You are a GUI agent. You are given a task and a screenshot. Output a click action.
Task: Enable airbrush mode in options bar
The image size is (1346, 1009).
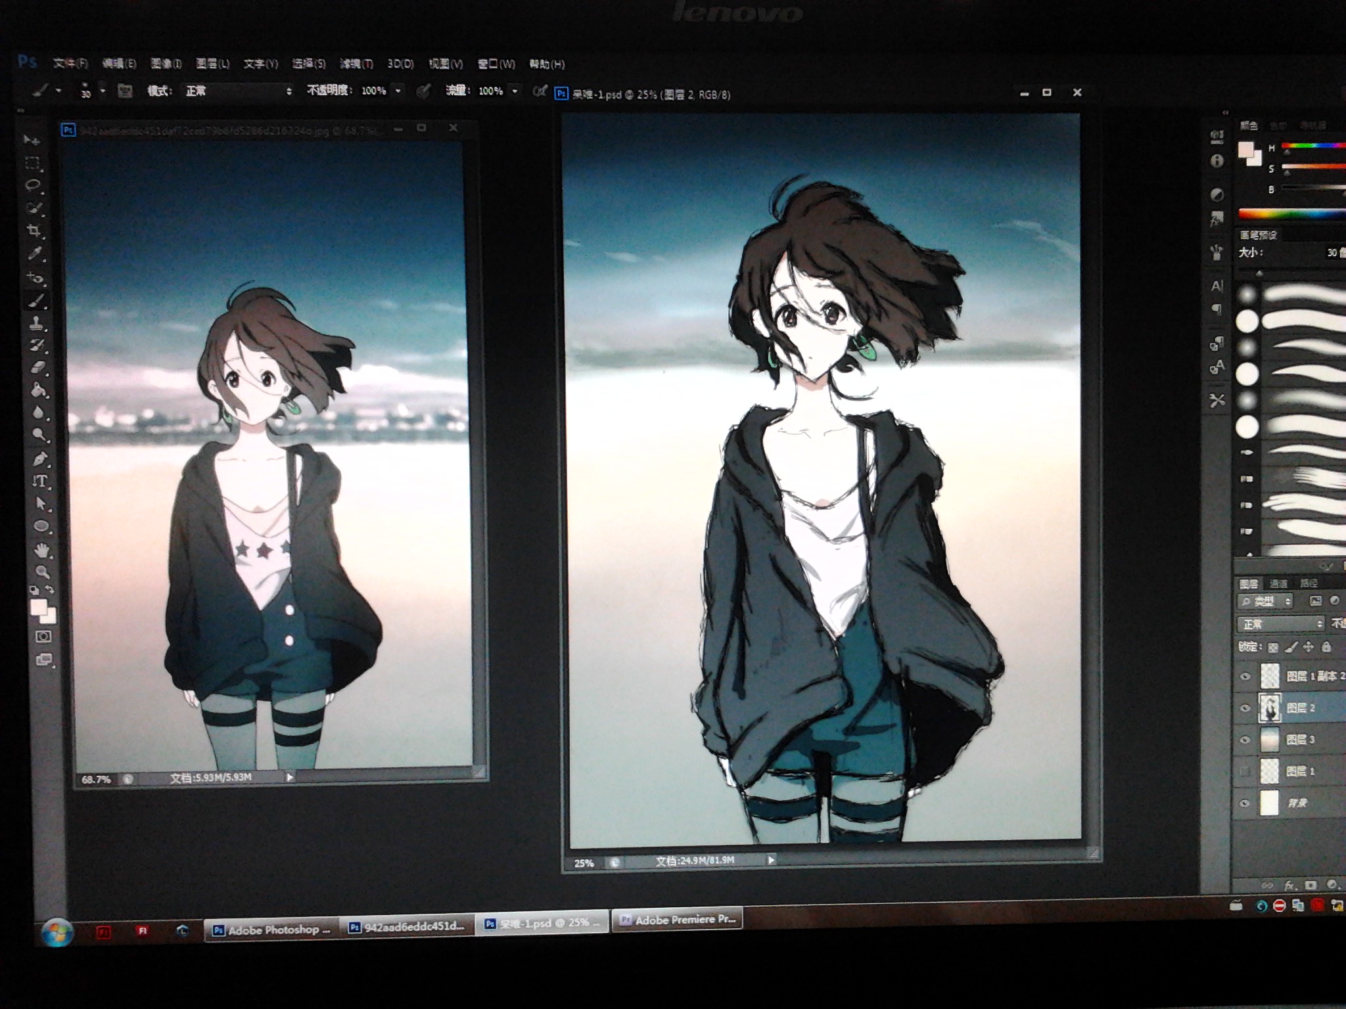539,91
